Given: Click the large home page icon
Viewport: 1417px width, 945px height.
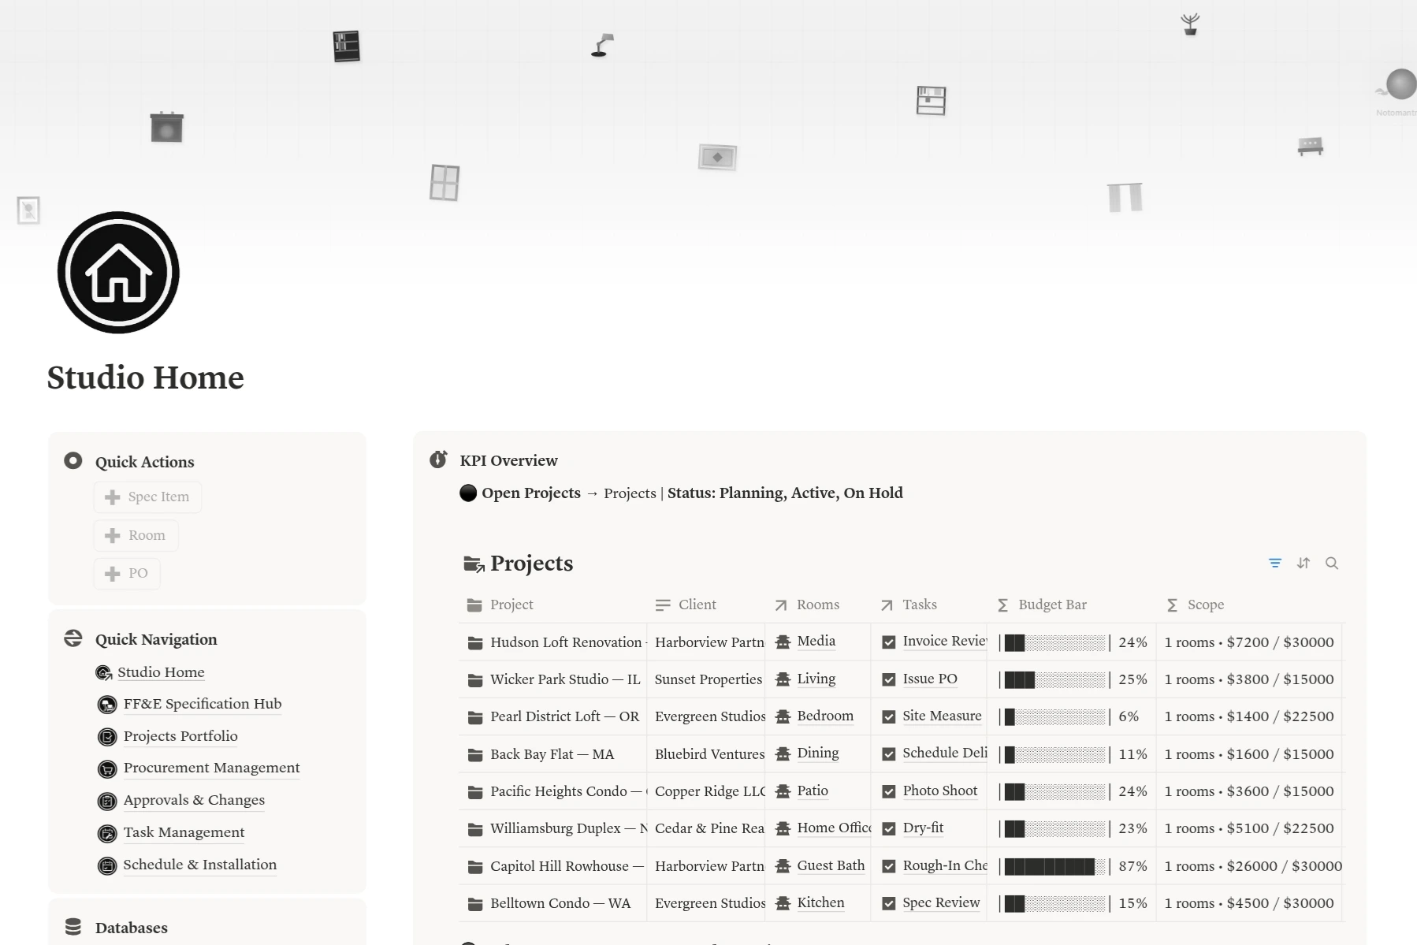Looking at the screenshot, I should 119,273.
